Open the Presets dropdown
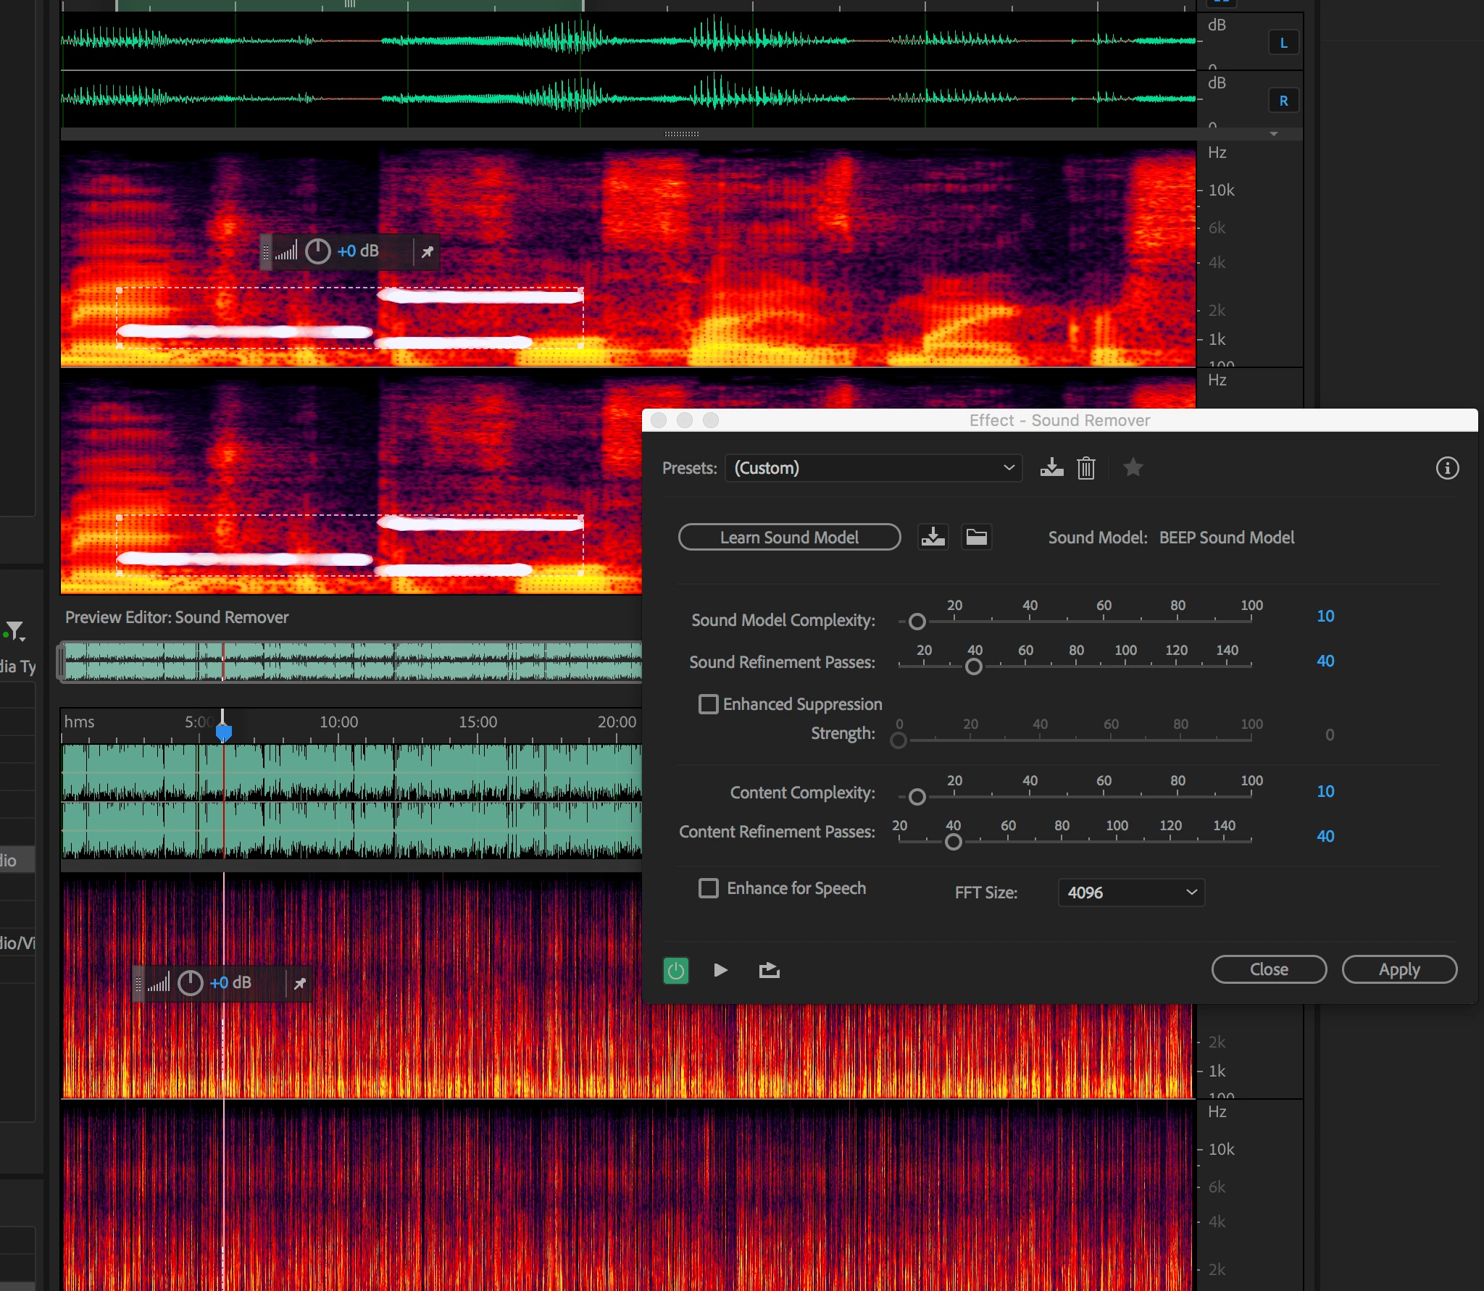 [873, 468]
